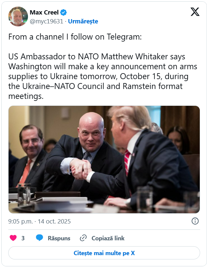Open the handshake photo thumbnail
Viewport: 207px width, 267px height.
(104, 159)
